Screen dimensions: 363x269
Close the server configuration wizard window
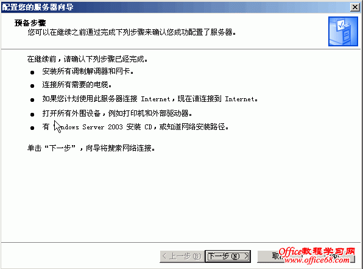(354, 7)
